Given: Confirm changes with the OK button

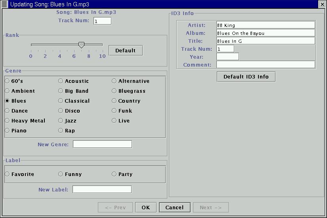Looking at the screenshot, I should (x=145, y=207).
